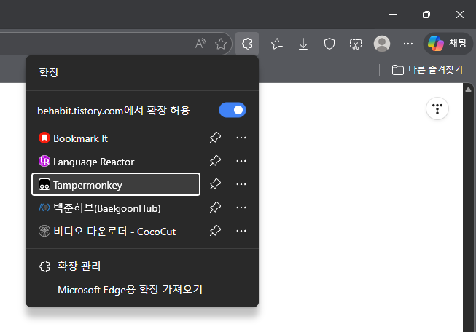
Task: Open the Tampermonkey extension
Action: [x=116, y=184]
